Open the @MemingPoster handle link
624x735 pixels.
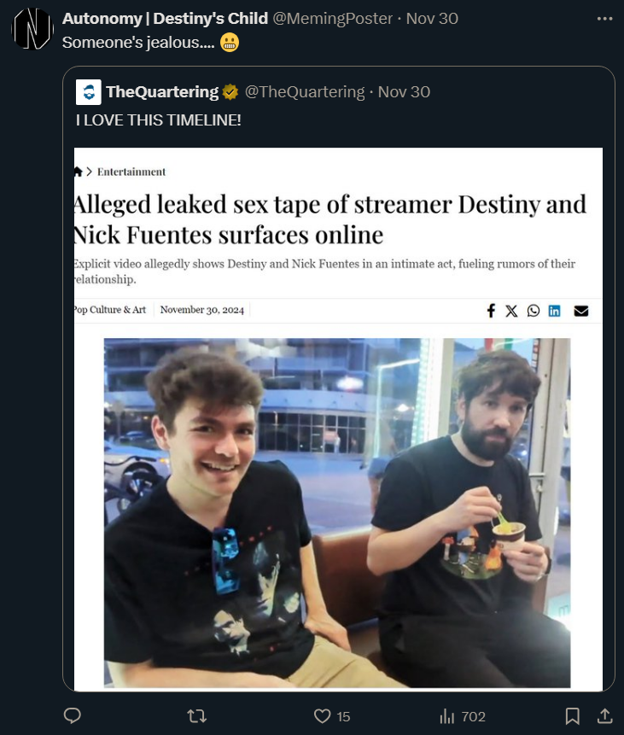tap(332, 18)
